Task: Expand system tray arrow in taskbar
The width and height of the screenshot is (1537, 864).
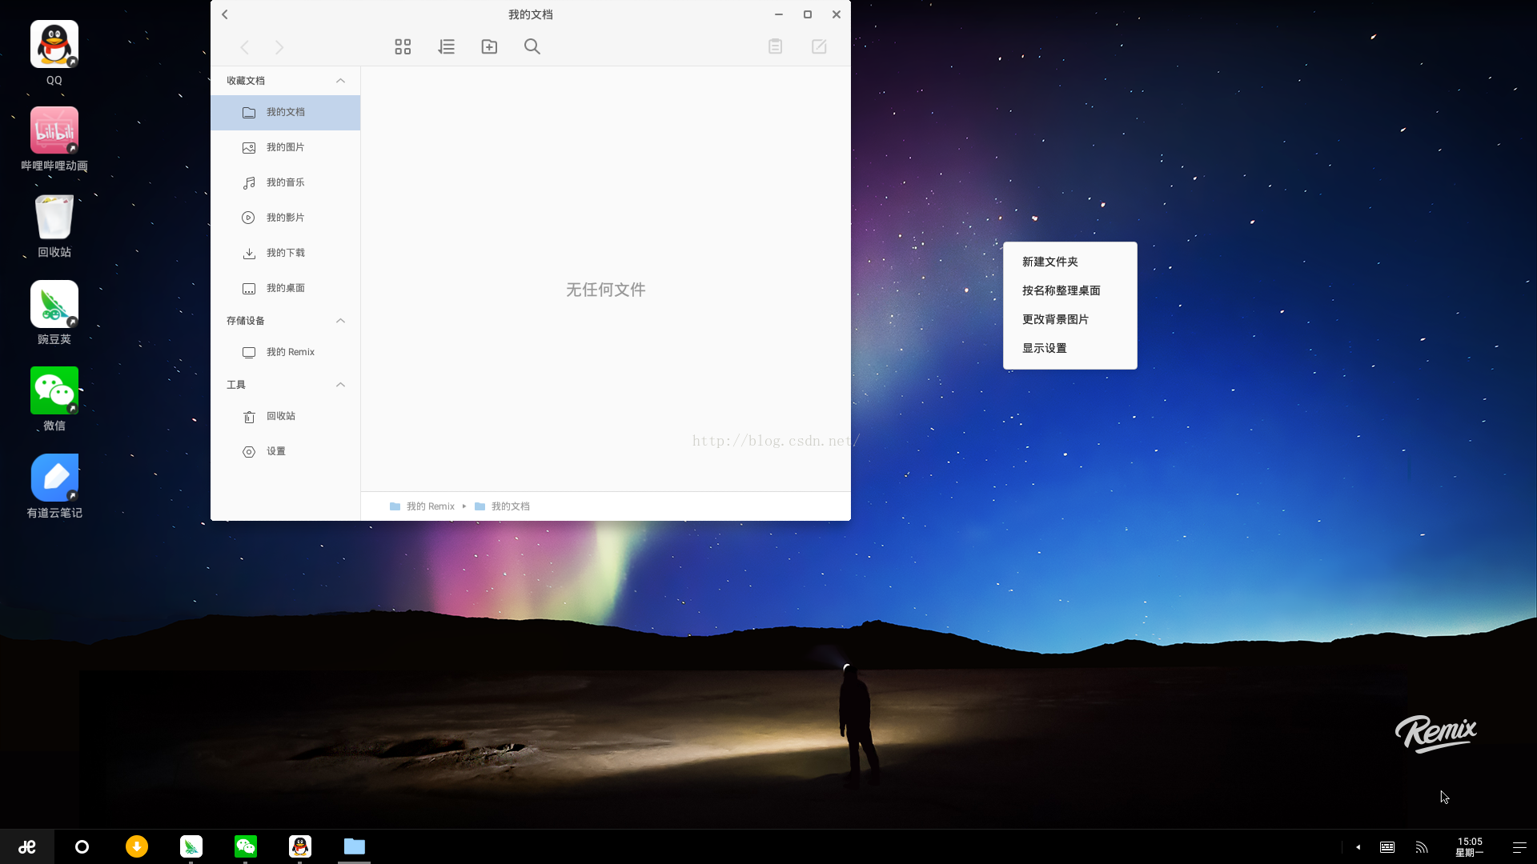Action: (x=1358, y=847)
